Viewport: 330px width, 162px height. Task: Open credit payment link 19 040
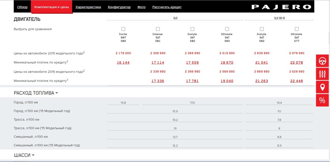pyautogui.click(x=227, y=81)
